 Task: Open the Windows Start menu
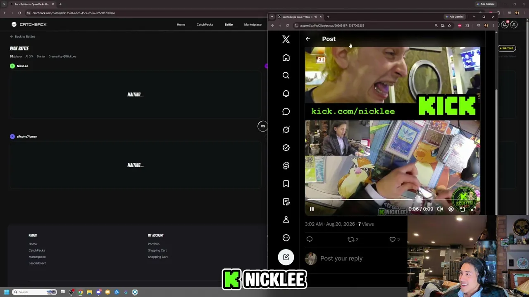point(6,292)
